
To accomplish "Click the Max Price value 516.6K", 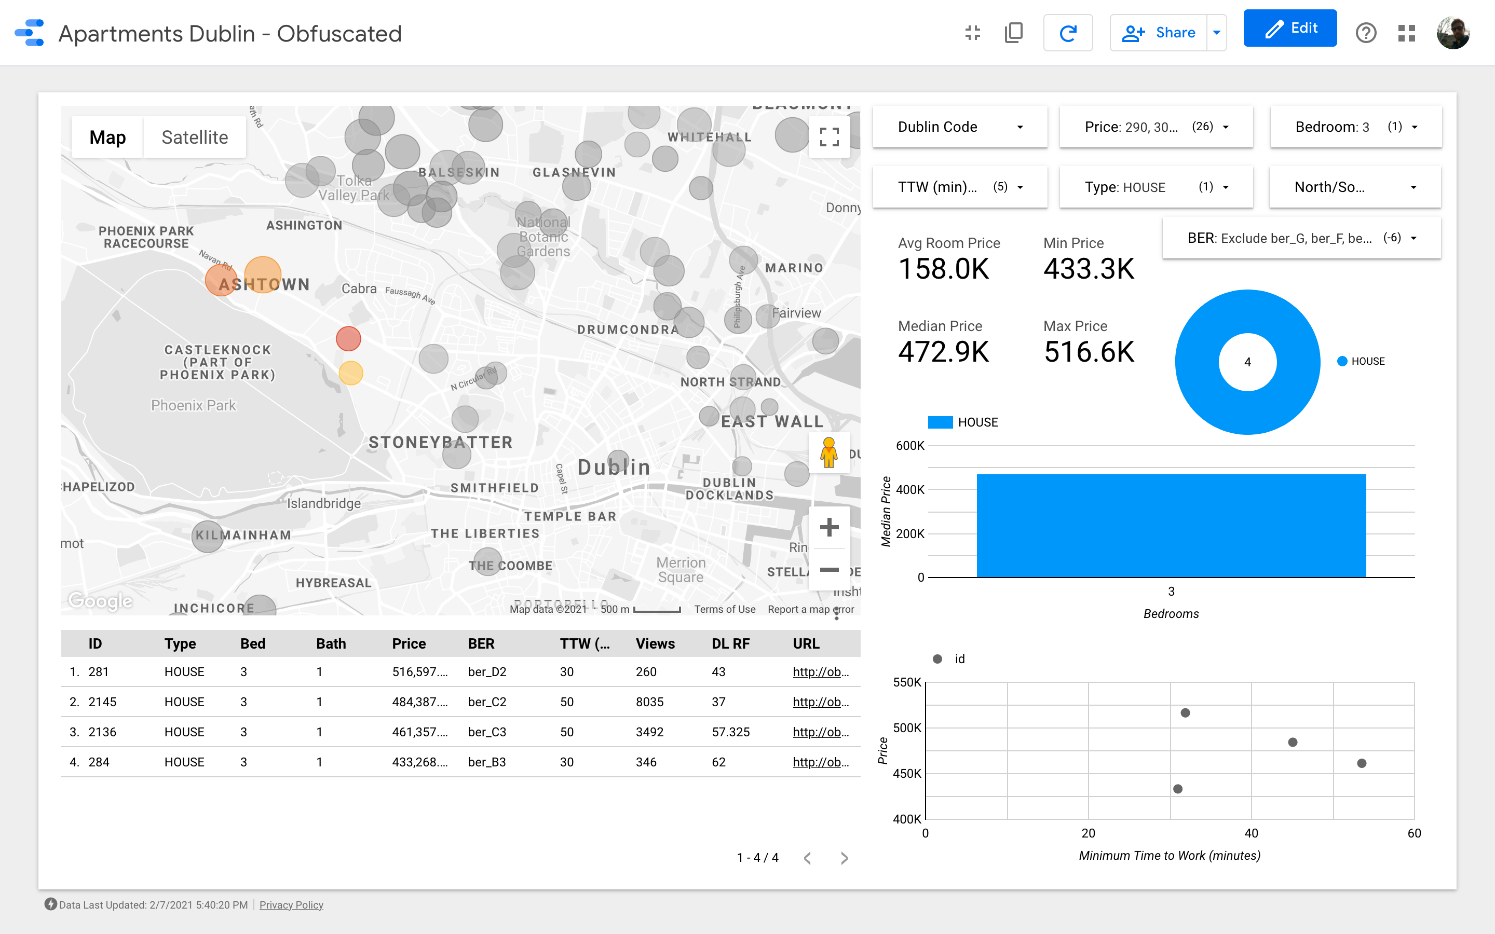I will [x=1089, y=352].
